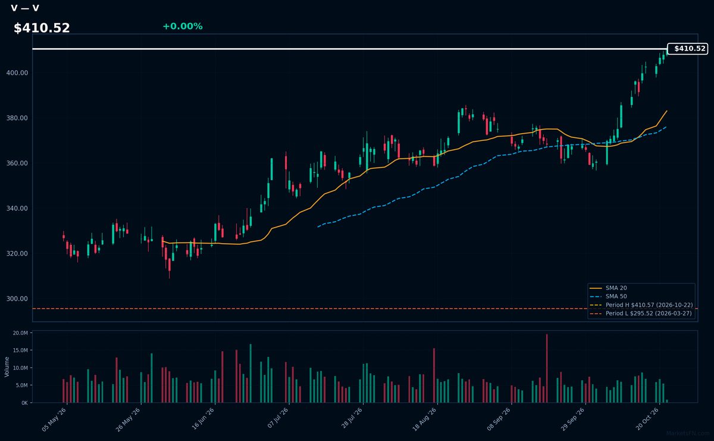This screenshot has height=441, width=714.
Task: Select the 320.00 price axis label
Action: coord(17,254)
